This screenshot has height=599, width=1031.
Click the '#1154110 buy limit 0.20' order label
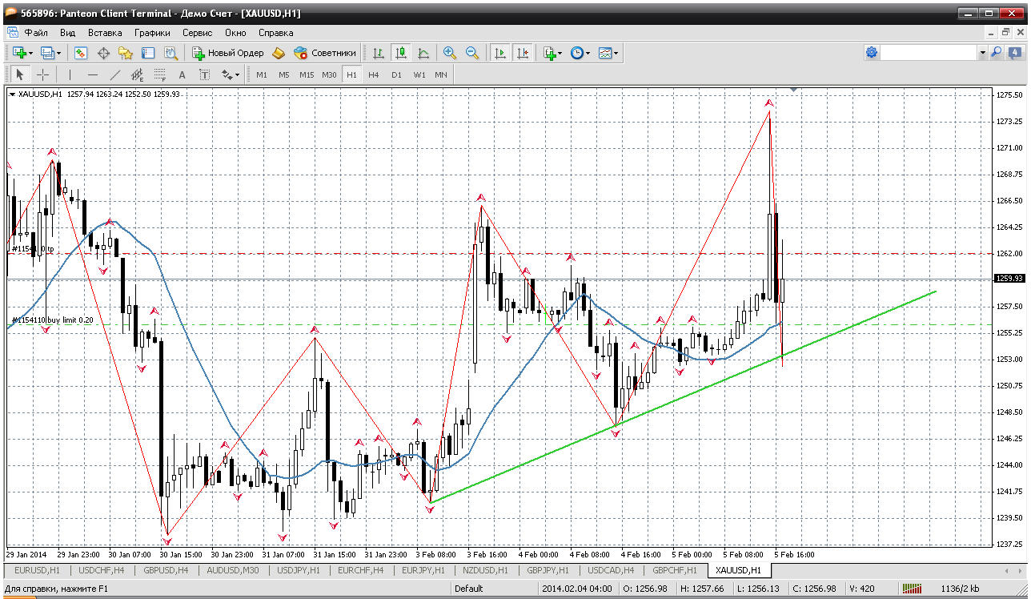point(53,320)
